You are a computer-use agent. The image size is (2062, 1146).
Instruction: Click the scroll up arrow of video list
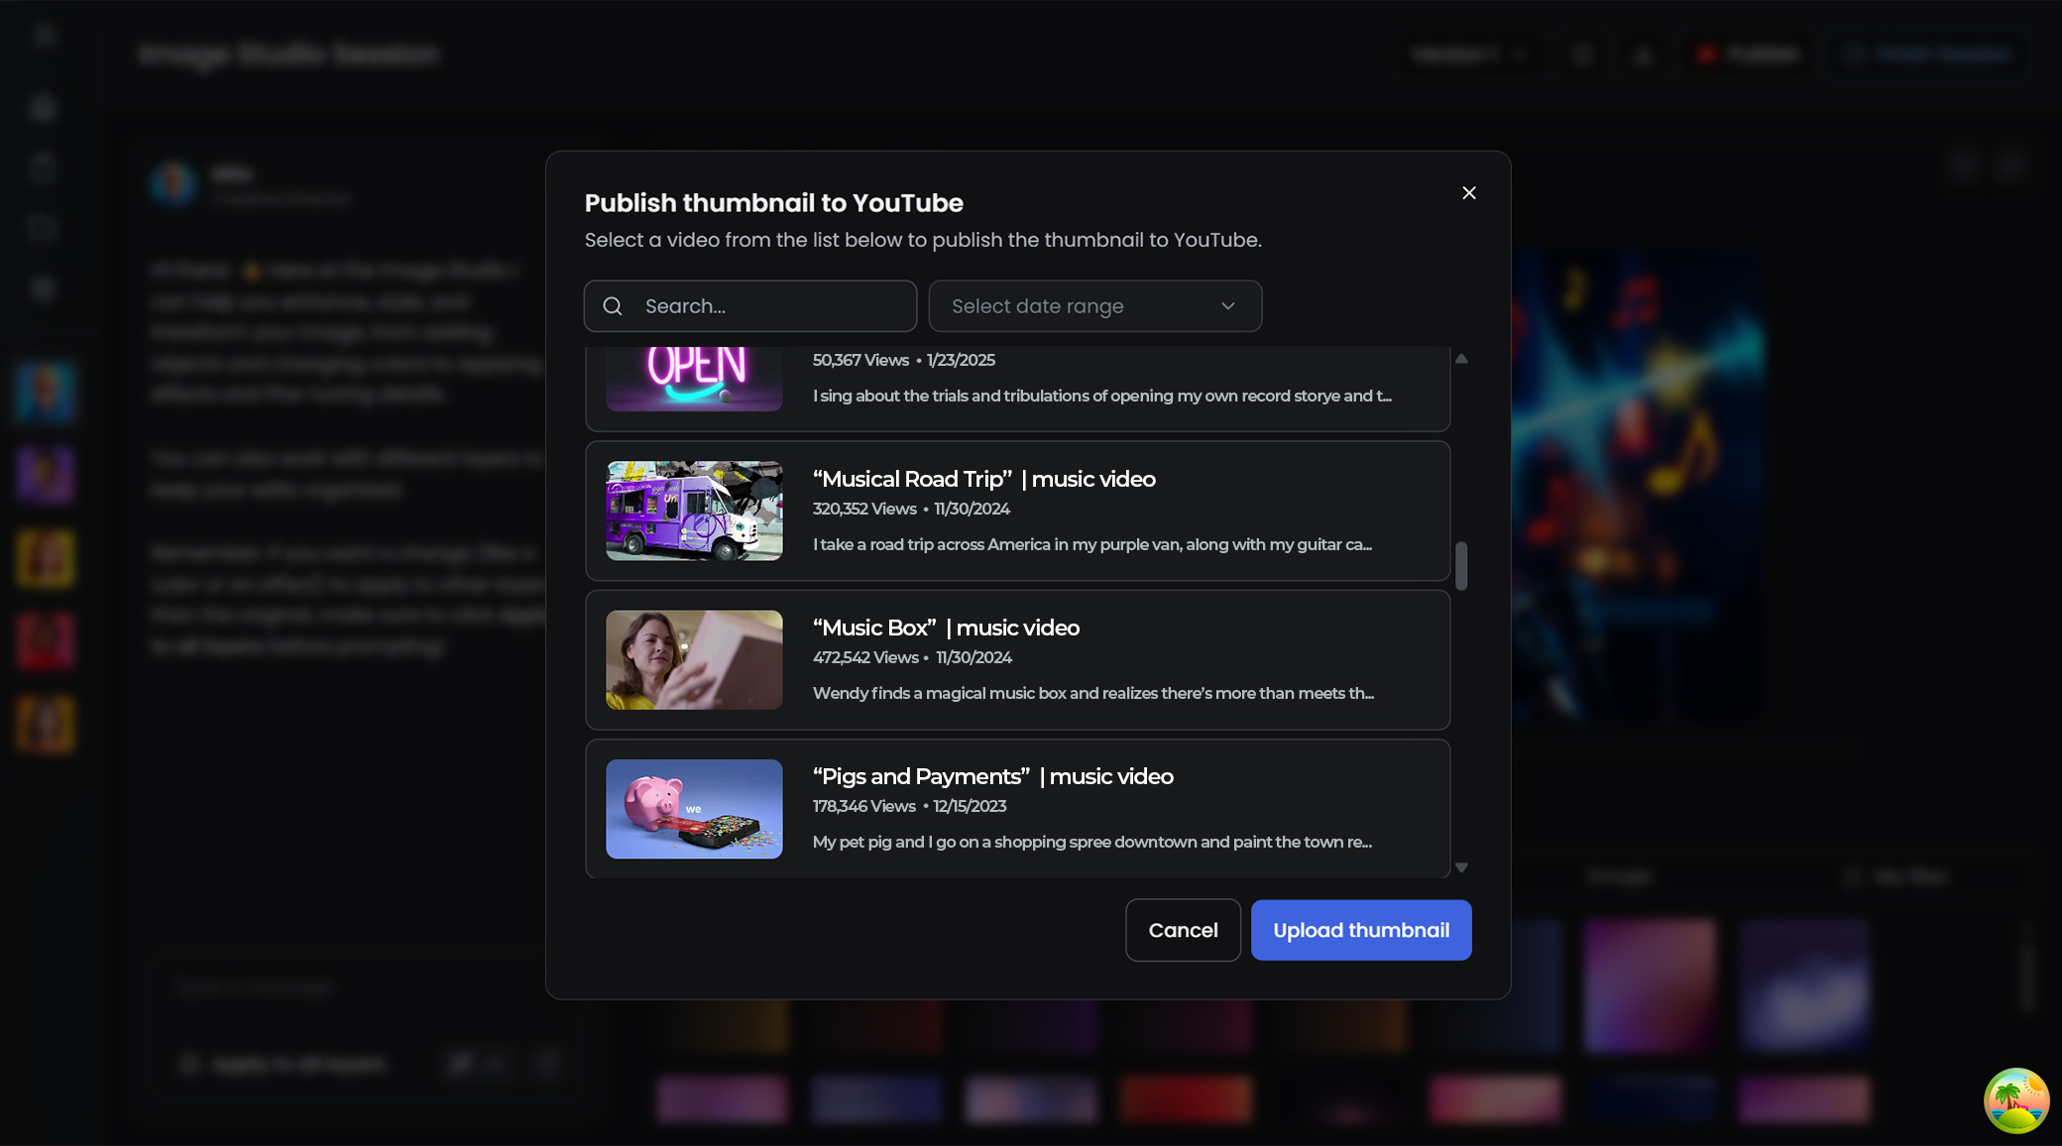(1461, 359)
